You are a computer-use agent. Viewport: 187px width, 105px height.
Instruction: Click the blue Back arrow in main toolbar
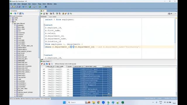click(x=23, y=7)
